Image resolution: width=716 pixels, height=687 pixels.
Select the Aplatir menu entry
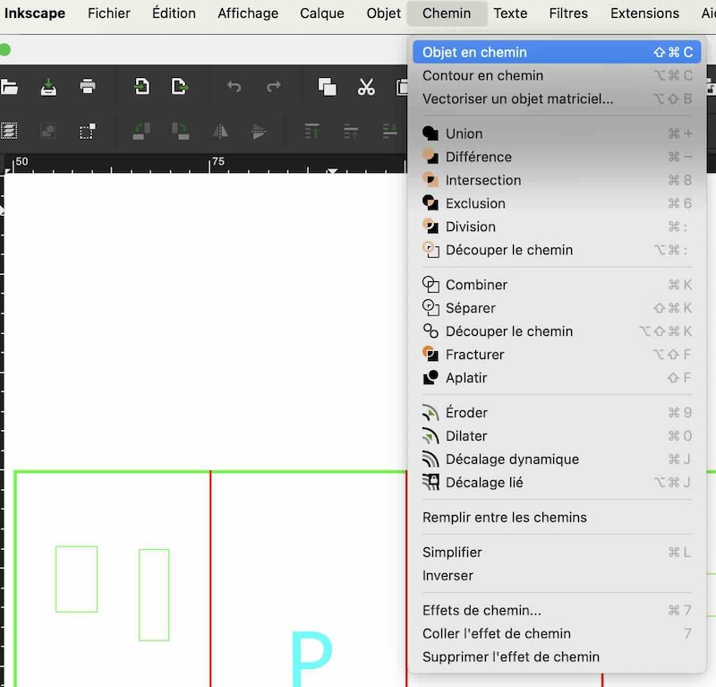click(x=557, y=378)
